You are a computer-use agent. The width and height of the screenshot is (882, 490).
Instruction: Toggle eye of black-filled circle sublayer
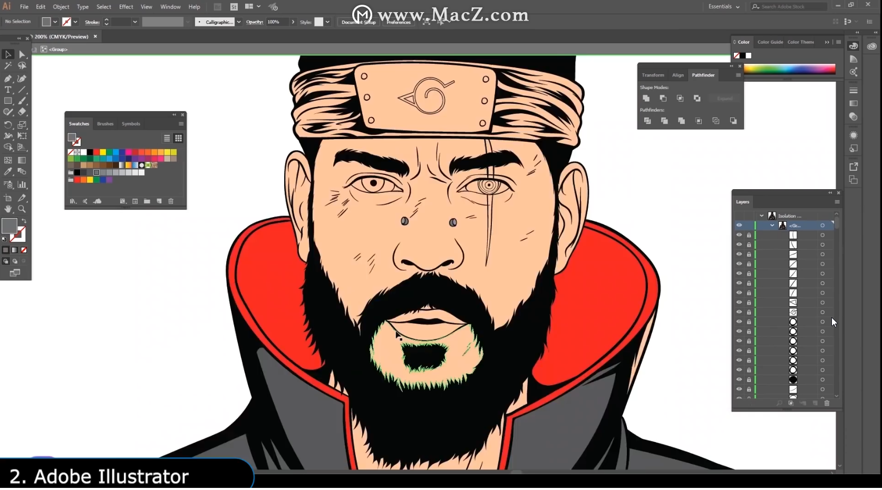739,379
